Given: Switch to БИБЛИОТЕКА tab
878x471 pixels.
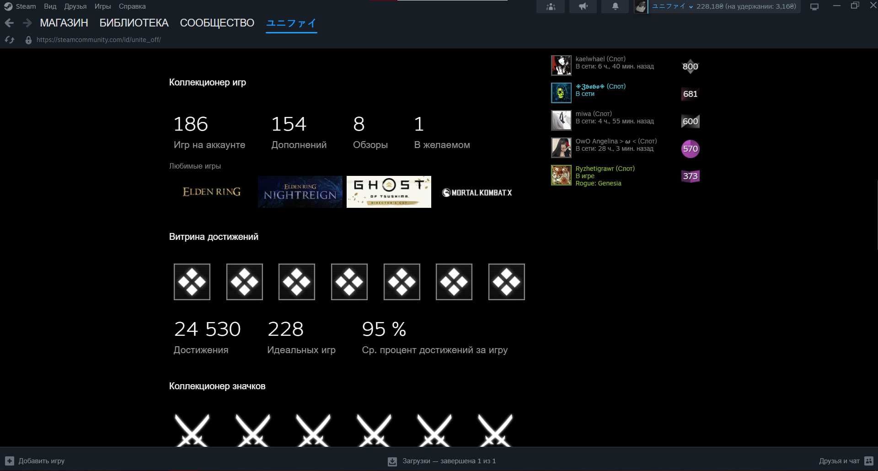Looking at the screenshot, I should (134, 23).
